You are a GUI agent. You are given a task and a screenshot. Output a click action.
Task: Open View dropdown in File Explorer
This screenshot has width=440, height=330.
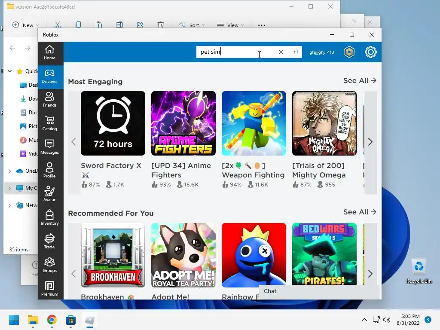tap(230, 25)
